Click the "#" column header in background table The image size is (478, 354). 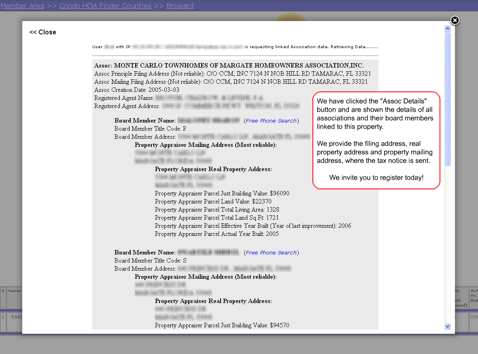point(3,290)
